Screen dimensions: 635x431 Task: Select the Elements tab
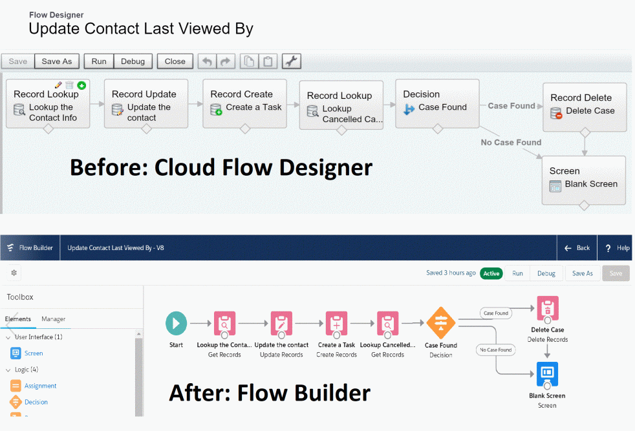18,319
